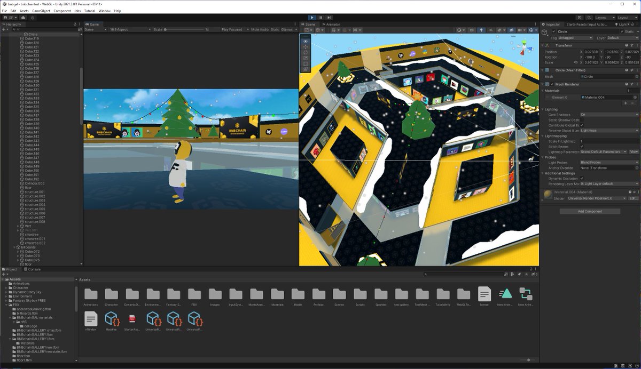Toggle Contribute Global Illumination checkbox

582,125
